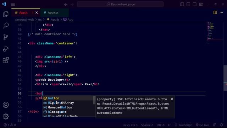
Task: Click the UTF-8 encoding status item
Action: coord(160,125)
